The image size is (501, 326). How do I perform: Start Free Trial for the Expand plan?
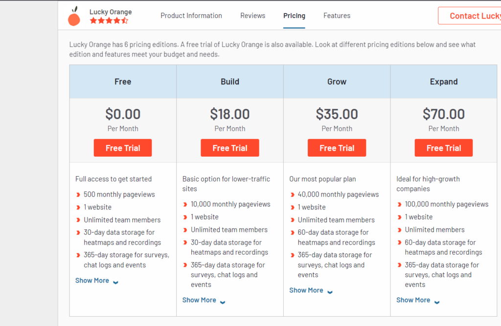tap(443, 148)
